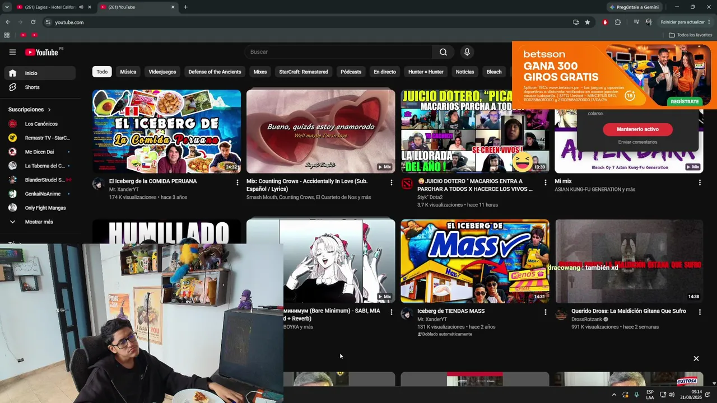Focus the YouTube Buscar search field

[x=338, y=52]
